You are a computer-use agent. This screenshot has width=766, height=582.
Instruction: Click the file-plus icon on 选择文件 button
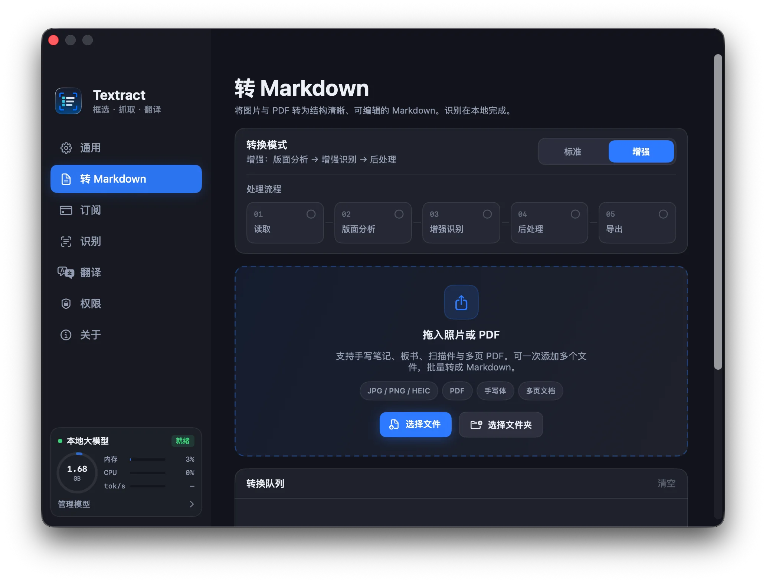point(394,424)
